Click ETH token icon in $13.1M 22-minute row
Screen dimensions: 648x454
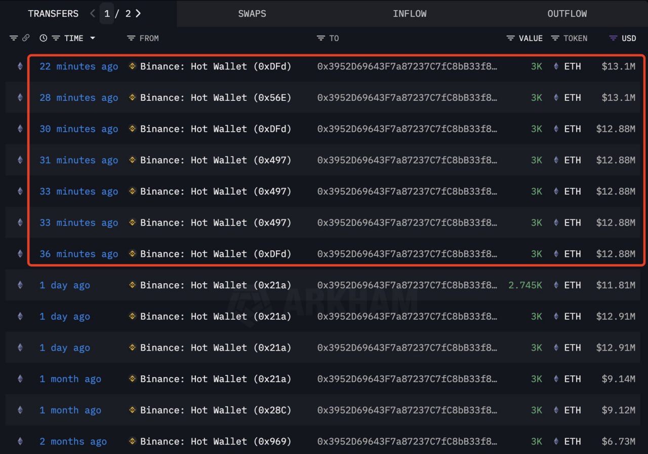click(556, 66)
